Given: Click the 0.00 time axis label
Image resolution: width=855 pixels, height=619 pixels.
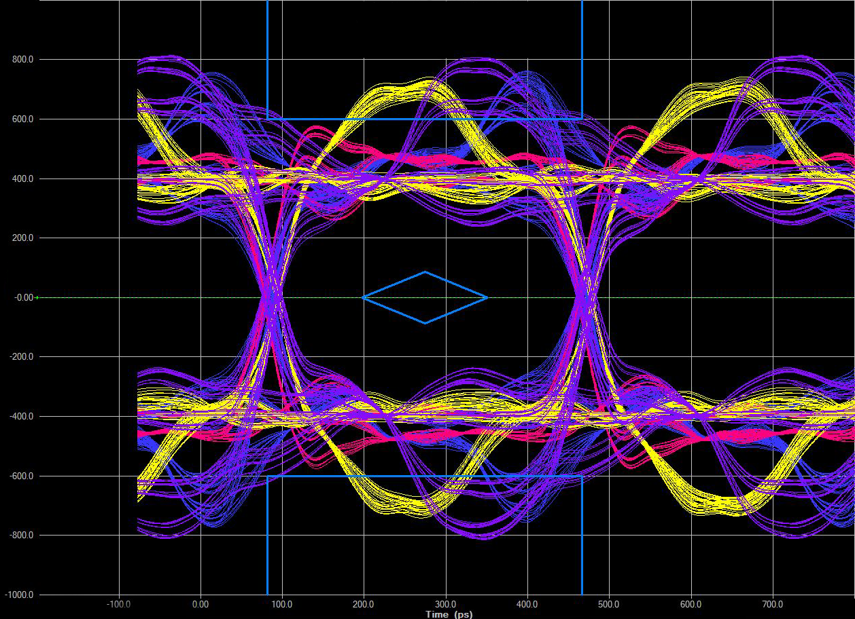Looking at the screenshot, I should 200,603.
